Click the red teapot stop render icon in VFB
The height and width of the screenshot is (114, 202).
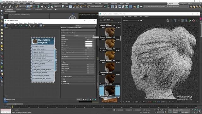point(193,20)
